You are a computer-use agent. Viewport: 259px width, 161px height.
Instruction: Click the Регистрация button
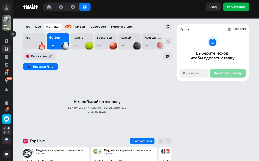(236, 7)
